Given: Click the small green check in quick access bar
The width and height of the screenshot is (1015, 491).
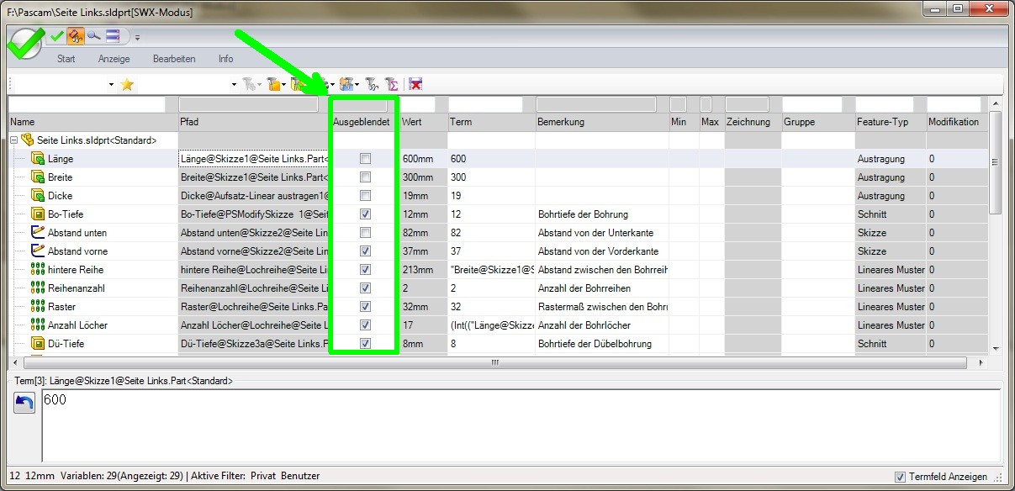Looking at the screenshot, I should (x=57, y=36).
